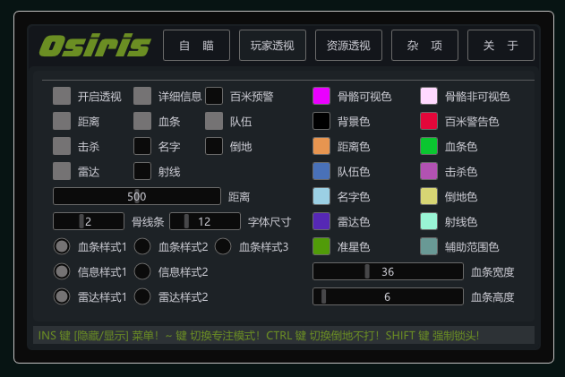Click the Osiris logo
The image size is (565, 377).
[x=95, y=46]
